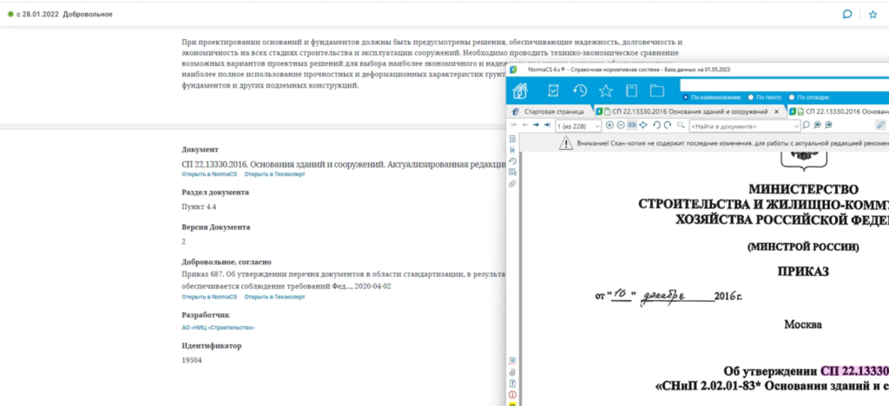Screen dimensions: 889x406
Task: Click the status 'с 28.01.2022 Добровольное'
Action: (60, 14)
